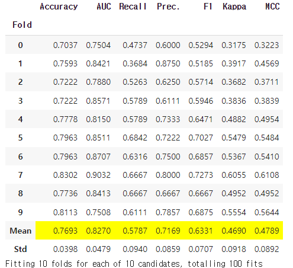The image size is (293, 268).
Task: Select fold 4 row index
Action: tap(20, 119)
